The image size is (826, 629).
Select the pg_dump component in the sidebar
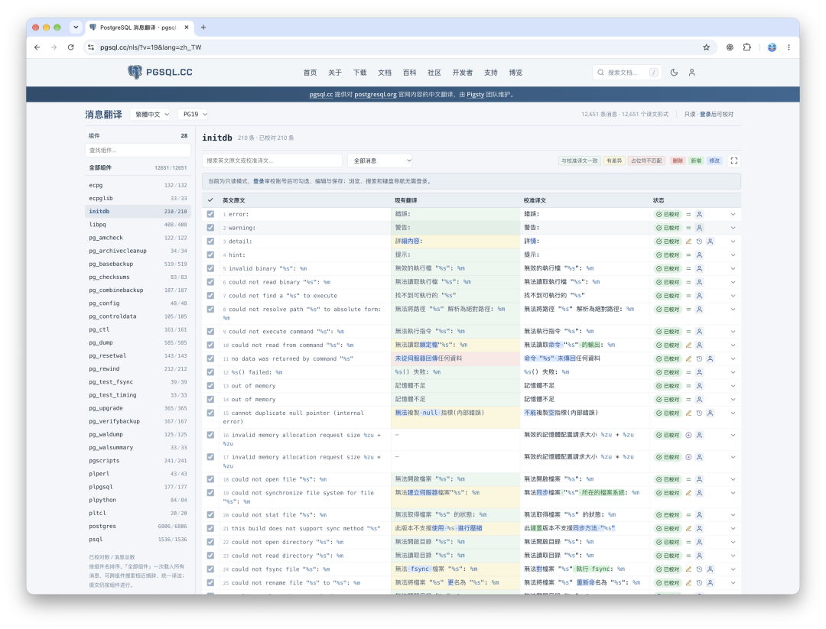138,342
